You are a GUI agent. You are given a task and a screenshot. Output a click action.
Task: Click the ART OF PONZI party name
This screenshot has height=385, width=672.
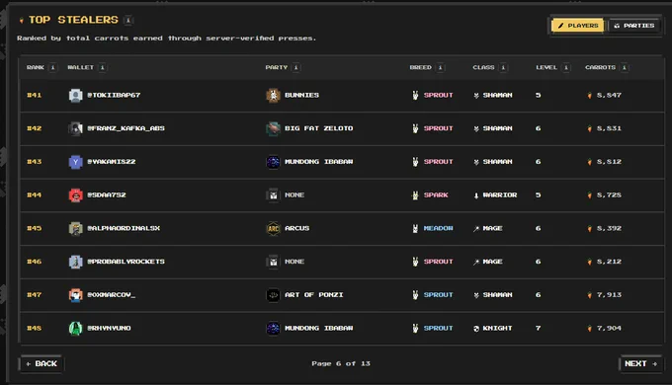[x=314, y=294]
